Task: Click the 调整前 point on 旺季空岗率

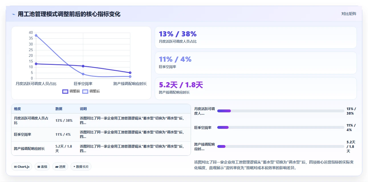Action: [83, 66]
